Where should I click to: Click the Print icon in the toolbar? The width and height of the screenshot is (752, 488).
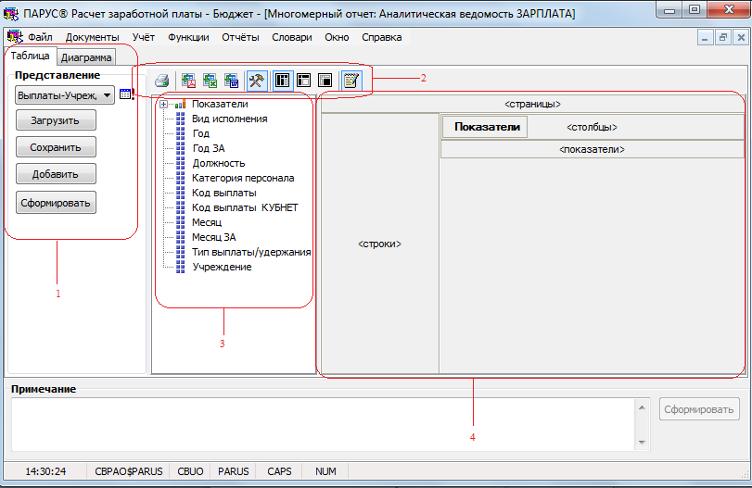point(162,81)
